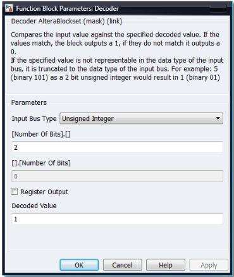Click the dialog title 'Function Block Parameters: Decoder'
The width and height of the screenshot is (234, 277).
[x=68, y=8]
